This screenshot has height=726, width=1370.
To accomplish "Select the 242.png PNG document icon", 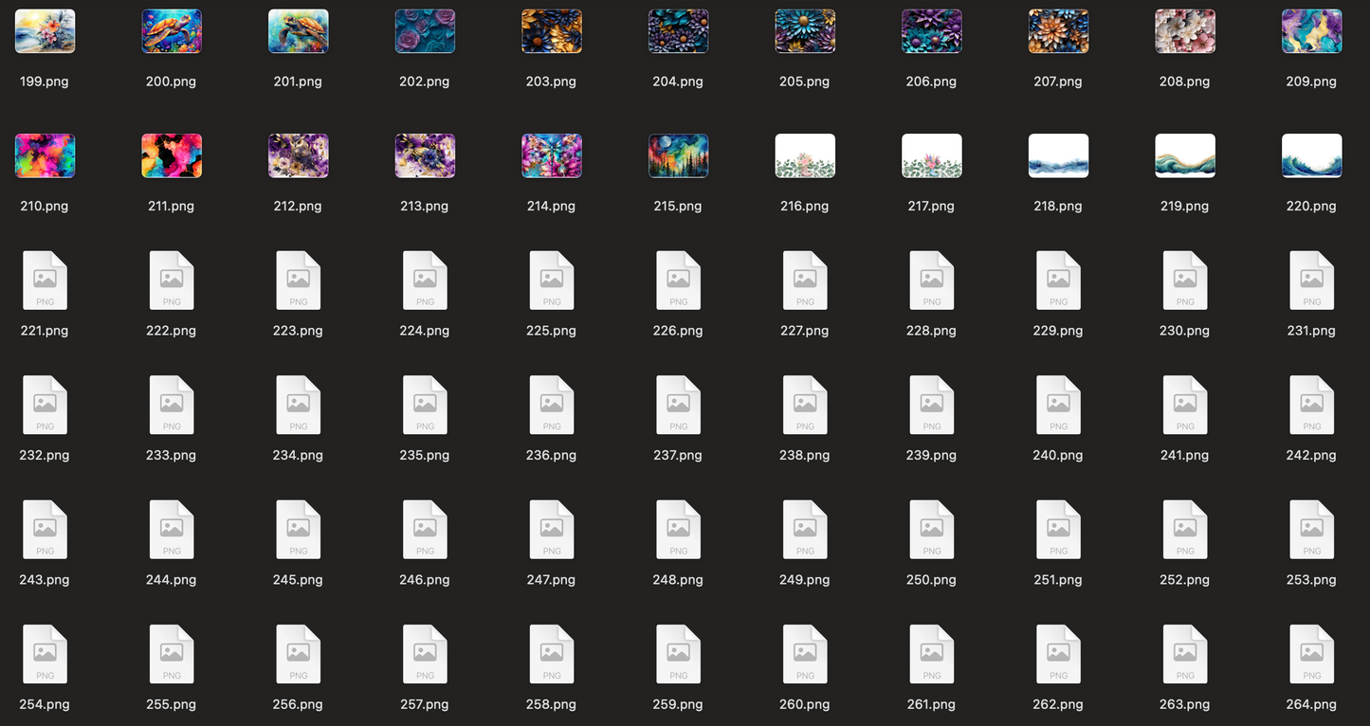I will [1311, 405].
